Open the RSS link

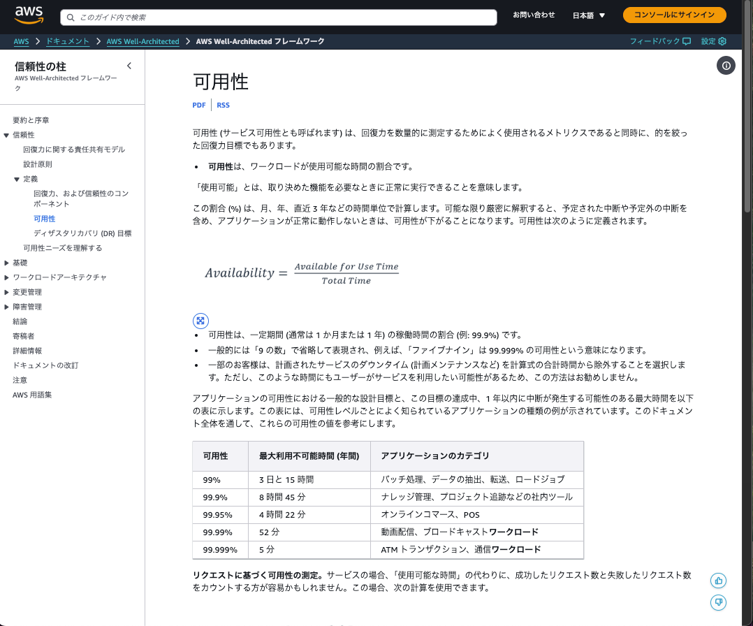(223, 105)
